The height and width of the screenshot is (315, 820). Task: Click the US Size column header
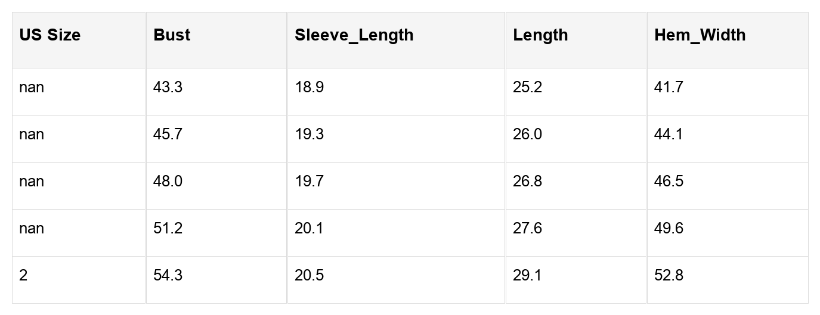(50, 35)
